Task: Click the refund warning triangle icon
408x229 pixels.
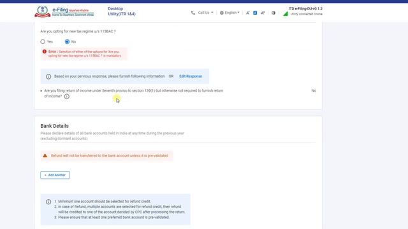Action: tap(45, 155)
